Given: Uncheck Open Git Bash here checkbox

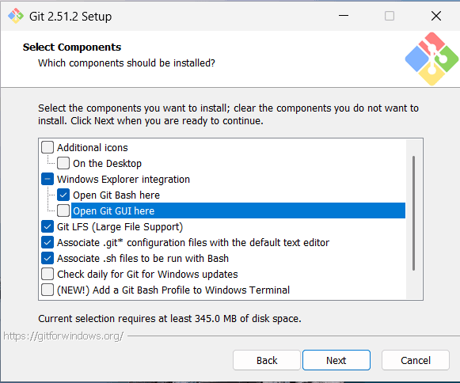Looking at the screenshot, I should coord(63,195).
